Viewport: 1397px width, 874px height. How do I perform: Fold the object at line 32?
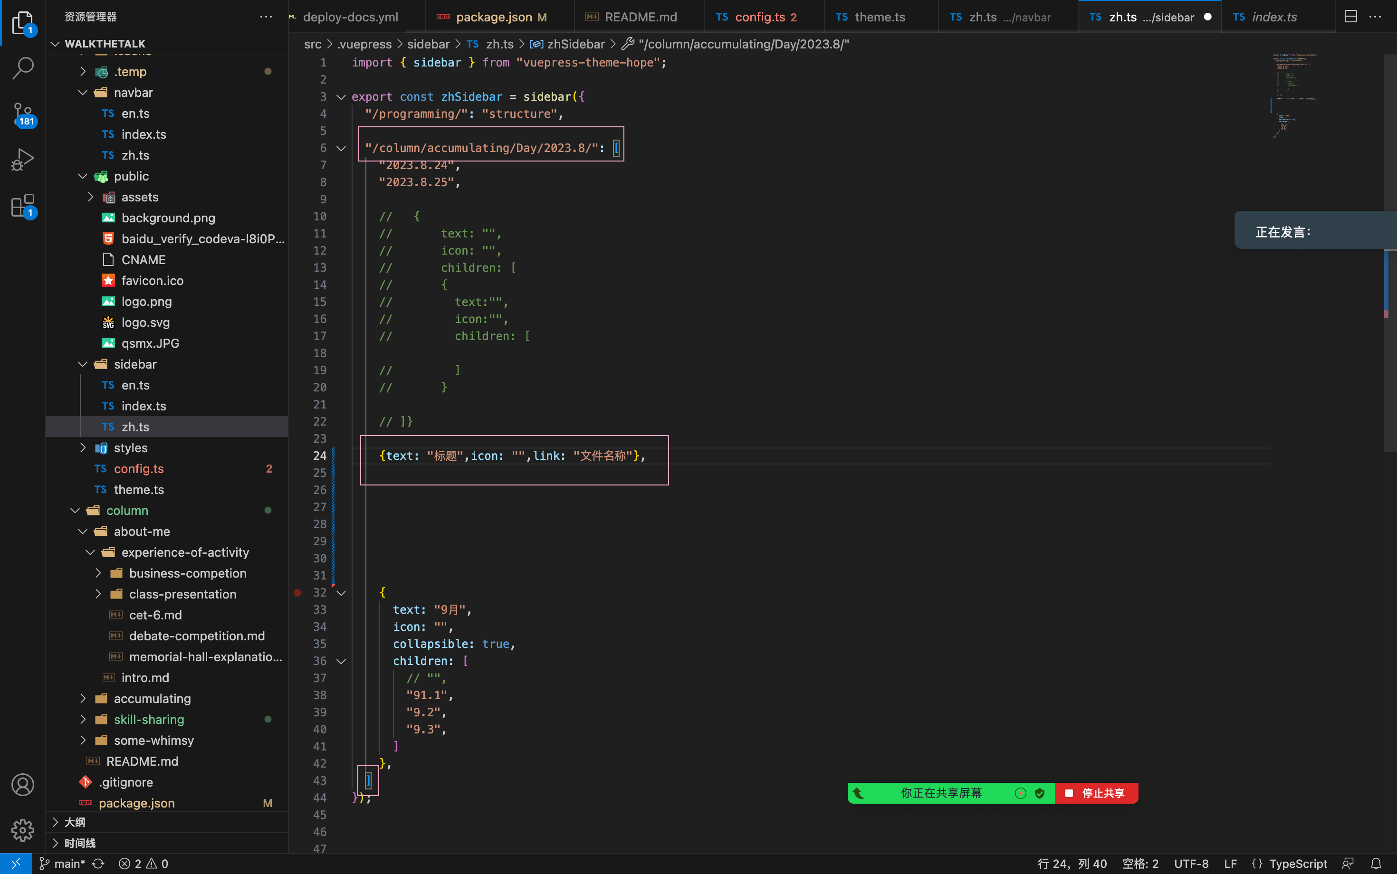click(x=341, y=592)
